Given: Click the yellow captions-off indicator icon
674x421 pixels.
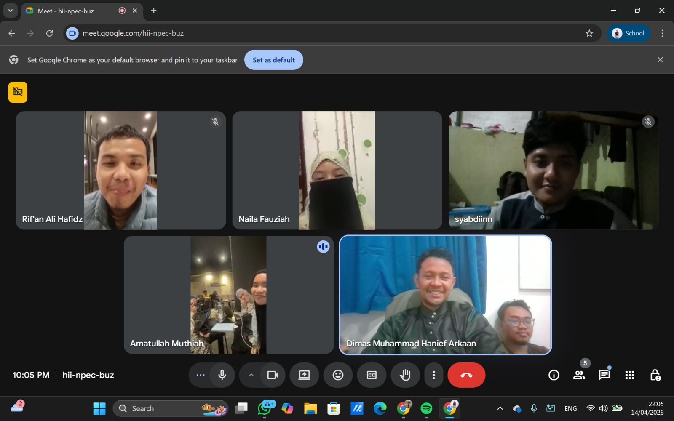Looking at the screenshot, I should point(18,92).
